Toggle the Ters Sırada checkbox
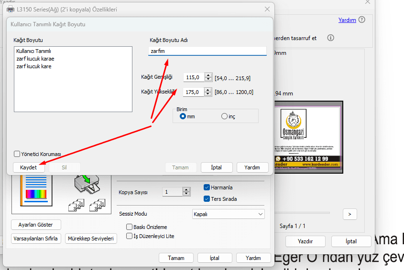This screenshot has width=404, height=270. (x=207, y=199)
